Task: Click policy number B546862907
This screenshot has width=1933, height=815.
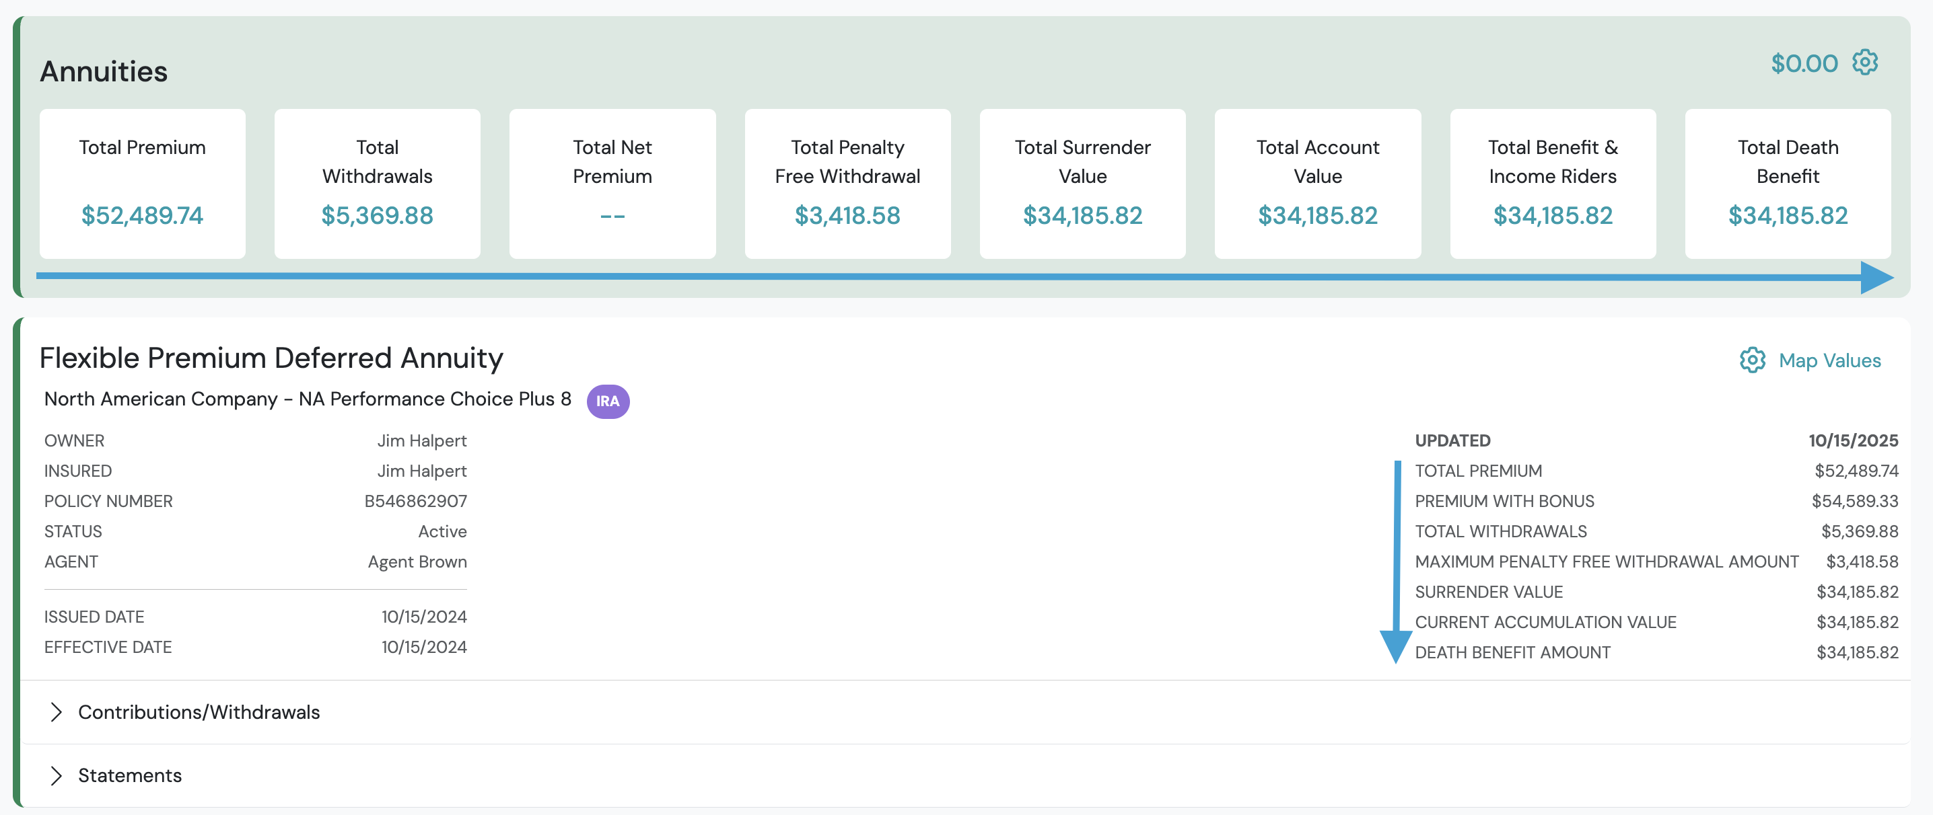Action: pos(416,501)
